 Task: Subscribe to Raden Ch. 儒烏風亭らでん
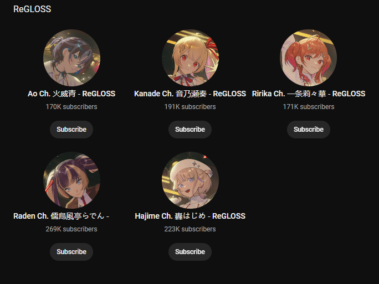[71, 252]
